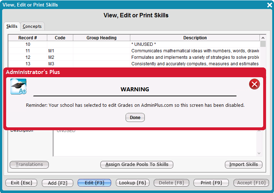
Task: Select the M1 code cell
Action: click(x=60, y=51)
